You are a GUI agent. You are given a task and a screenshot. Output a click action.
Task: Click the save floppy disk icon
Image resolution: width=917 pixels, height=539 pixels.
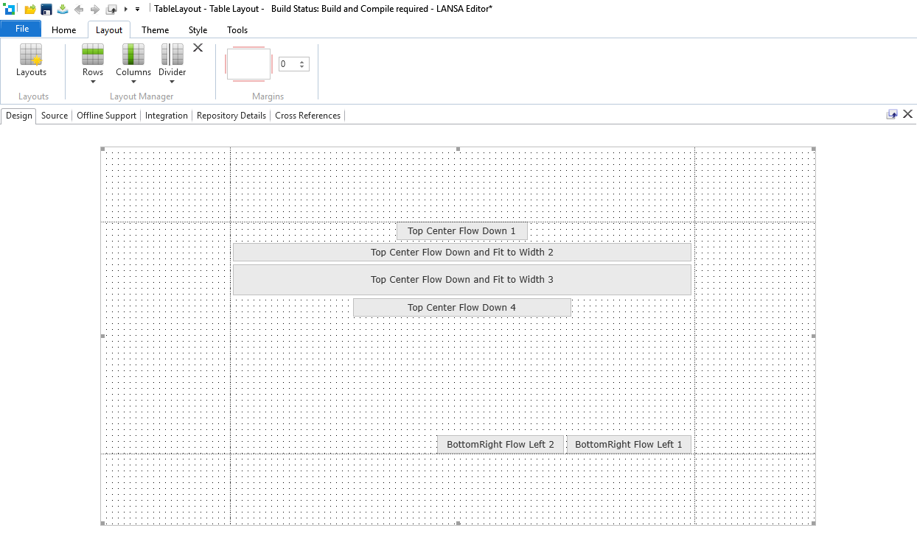pos(46,9)
